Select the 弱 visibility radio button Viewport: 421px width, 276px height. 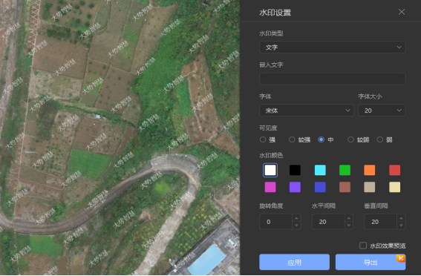380,139
